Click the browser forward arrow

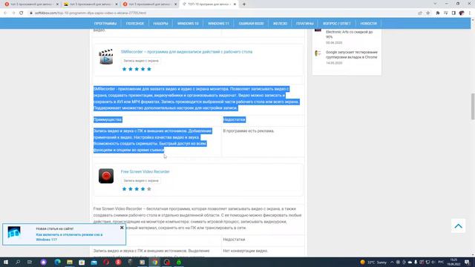click(x=13, y=13)
